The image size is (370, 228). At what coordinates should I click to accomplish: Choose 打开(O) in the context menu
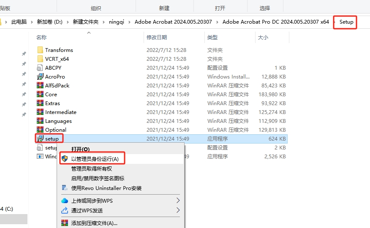tap(81, 149)
